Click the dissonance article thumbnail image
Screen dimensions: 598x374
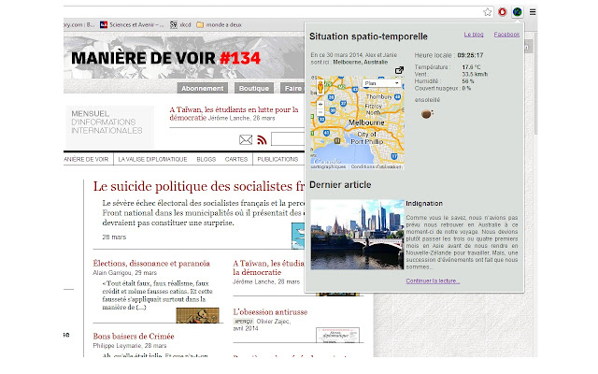[197, 315]
